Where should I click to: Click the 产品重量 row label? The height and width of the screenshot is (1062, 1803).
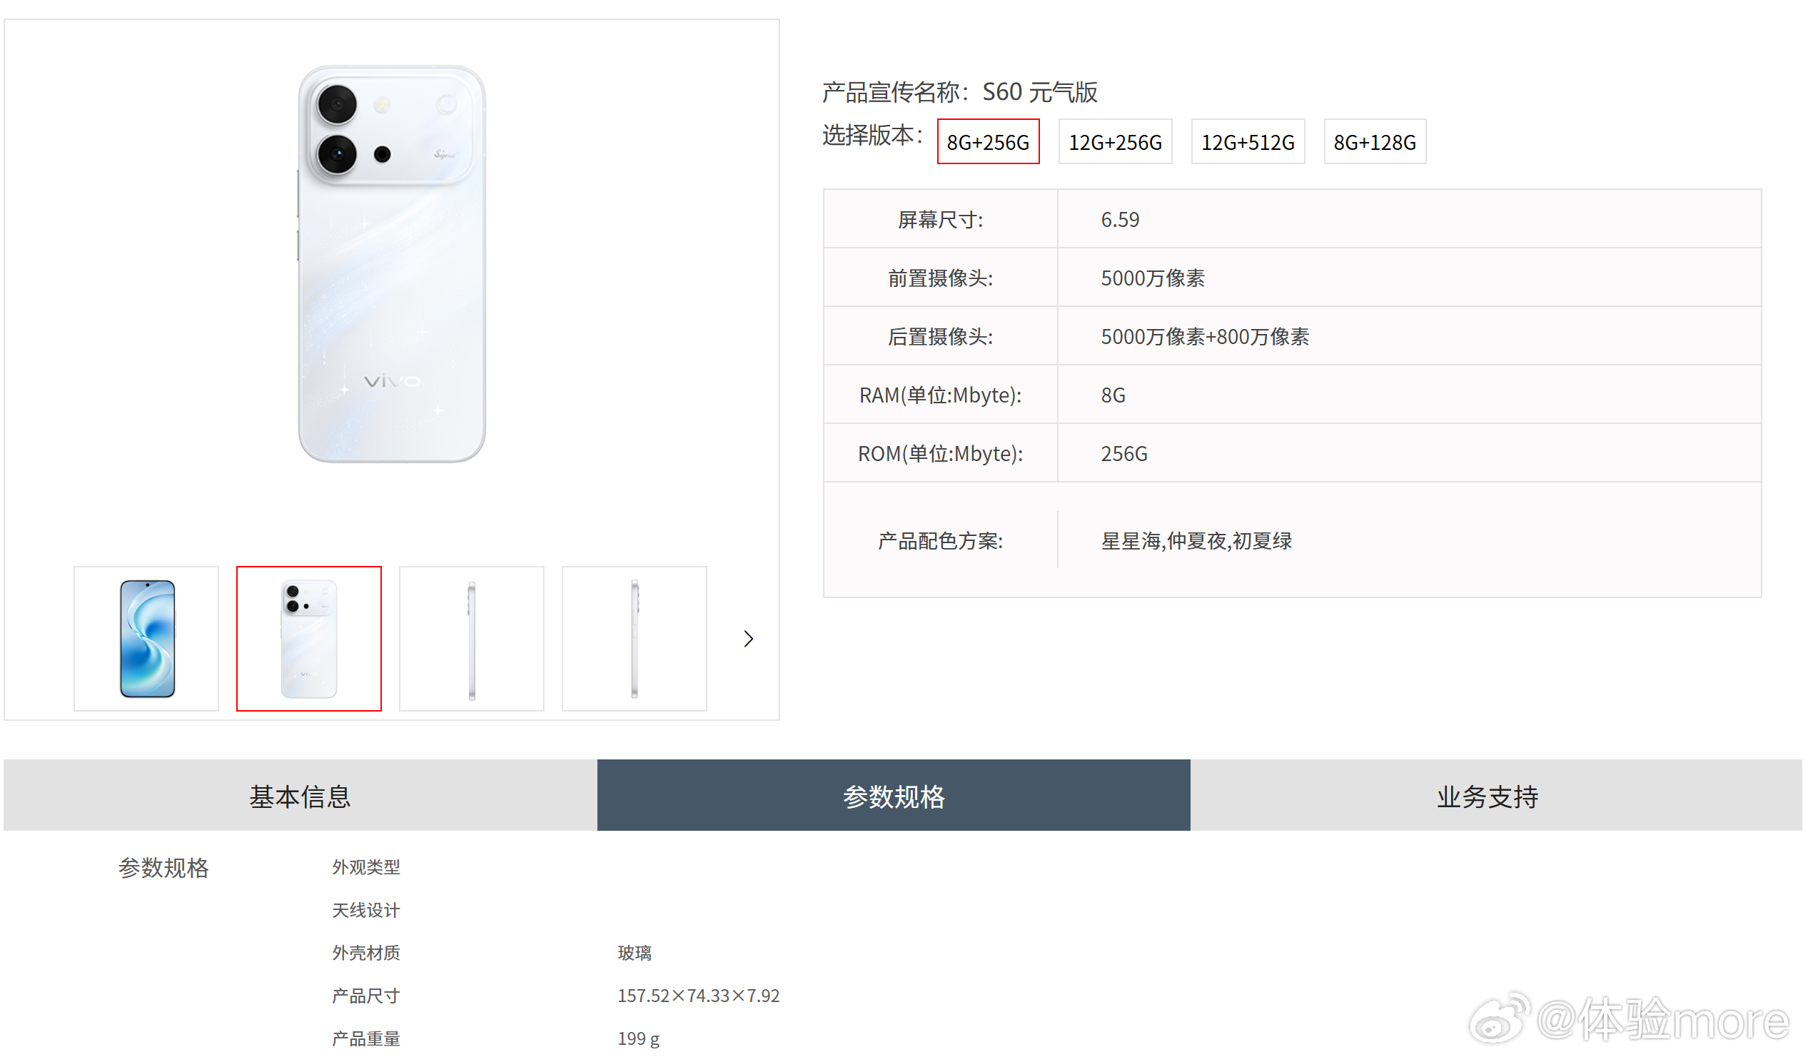(x=365, y=1039)
